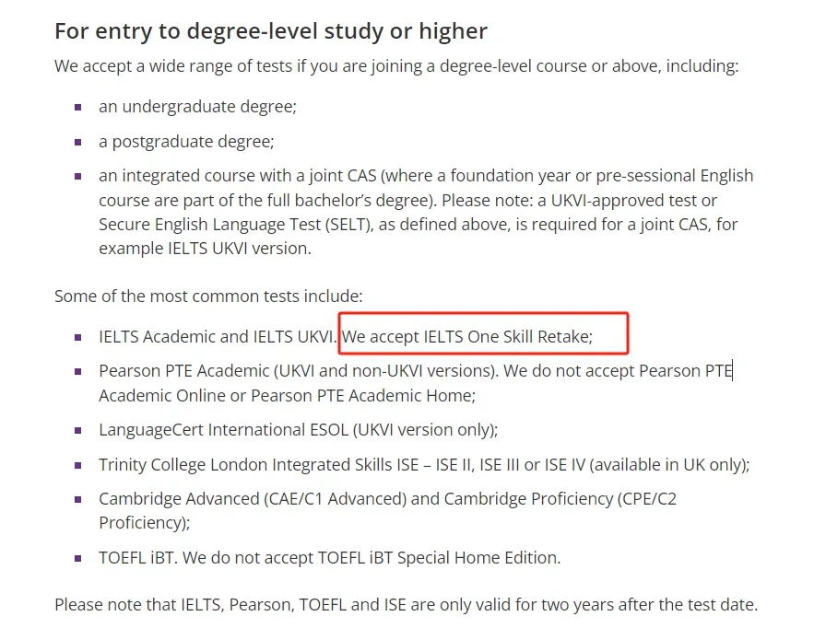The height and width of the screenshot is (628, 814).
Task: Select the "a postgraduate degree;" list item
Action: [x=186, y=142]
